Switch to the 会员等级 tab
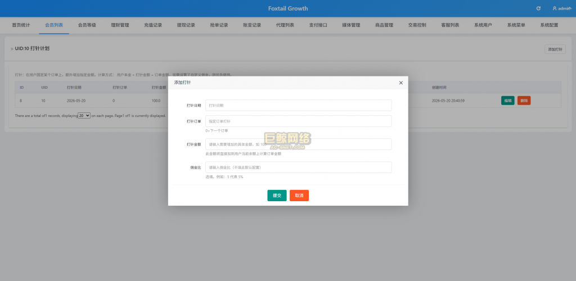This screenshot has height=281, width=576. pyautogui.click(x=87, y=25)
